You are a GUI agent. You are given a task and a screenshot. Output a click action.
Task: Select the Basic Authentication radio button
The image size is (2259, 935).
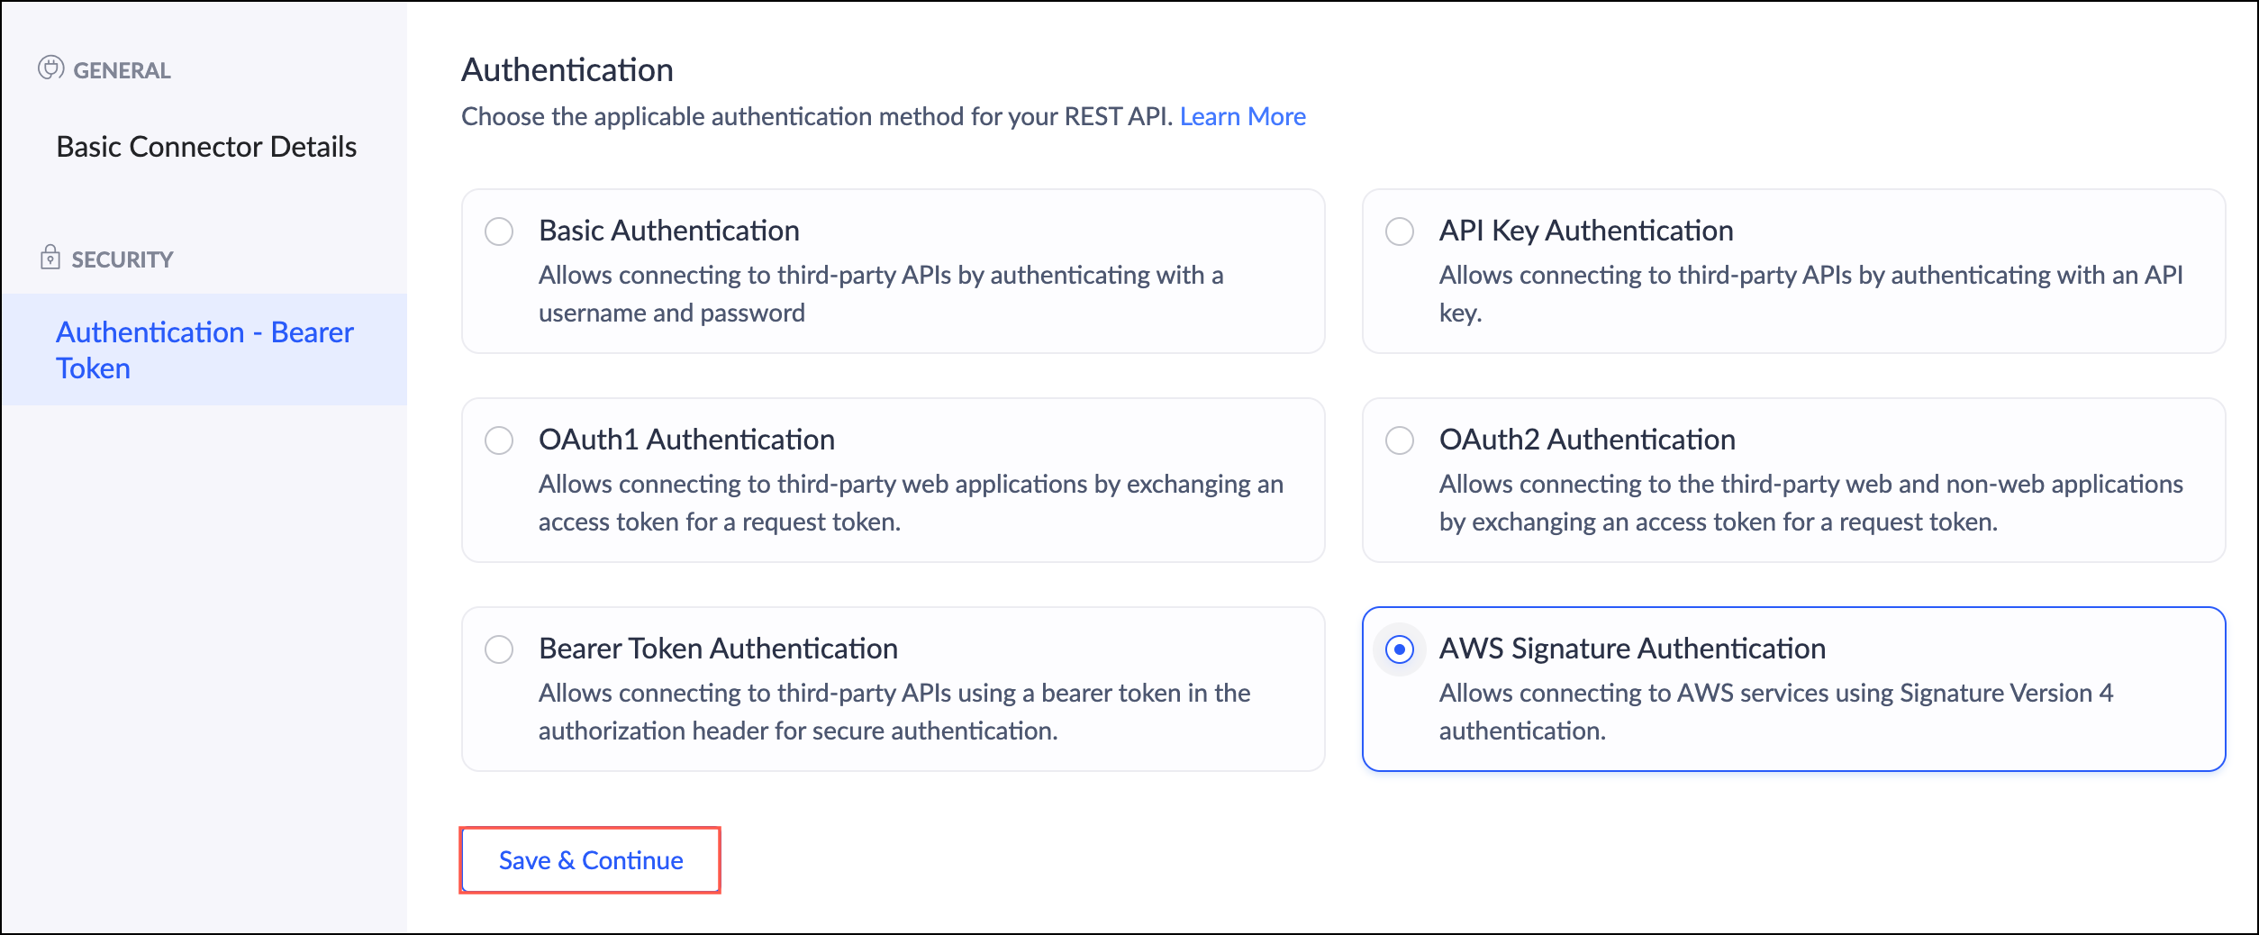pos(499,231)
